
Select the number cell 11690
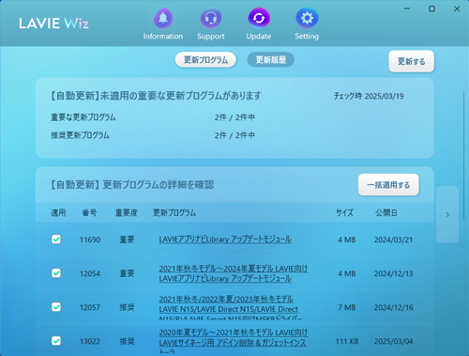pos(90,240)
